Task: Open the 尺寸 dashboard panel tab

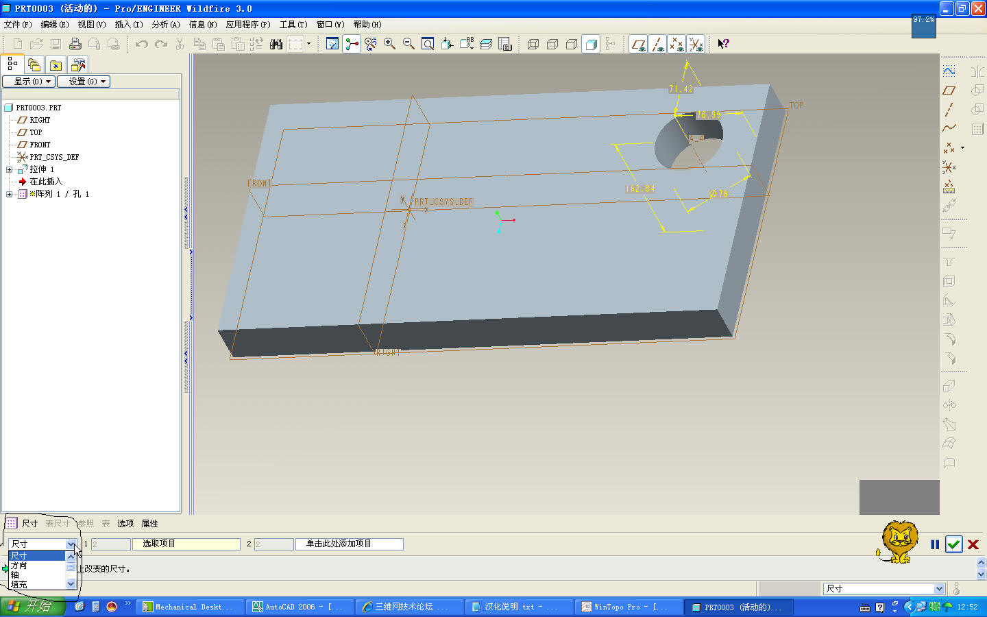Action: (29, 524)
